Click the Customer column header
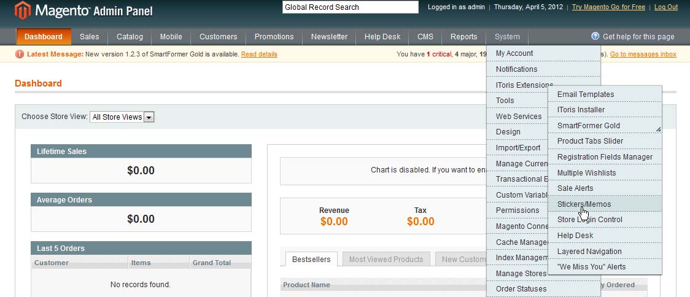This screenshot has height=297, width=690. 80,263
